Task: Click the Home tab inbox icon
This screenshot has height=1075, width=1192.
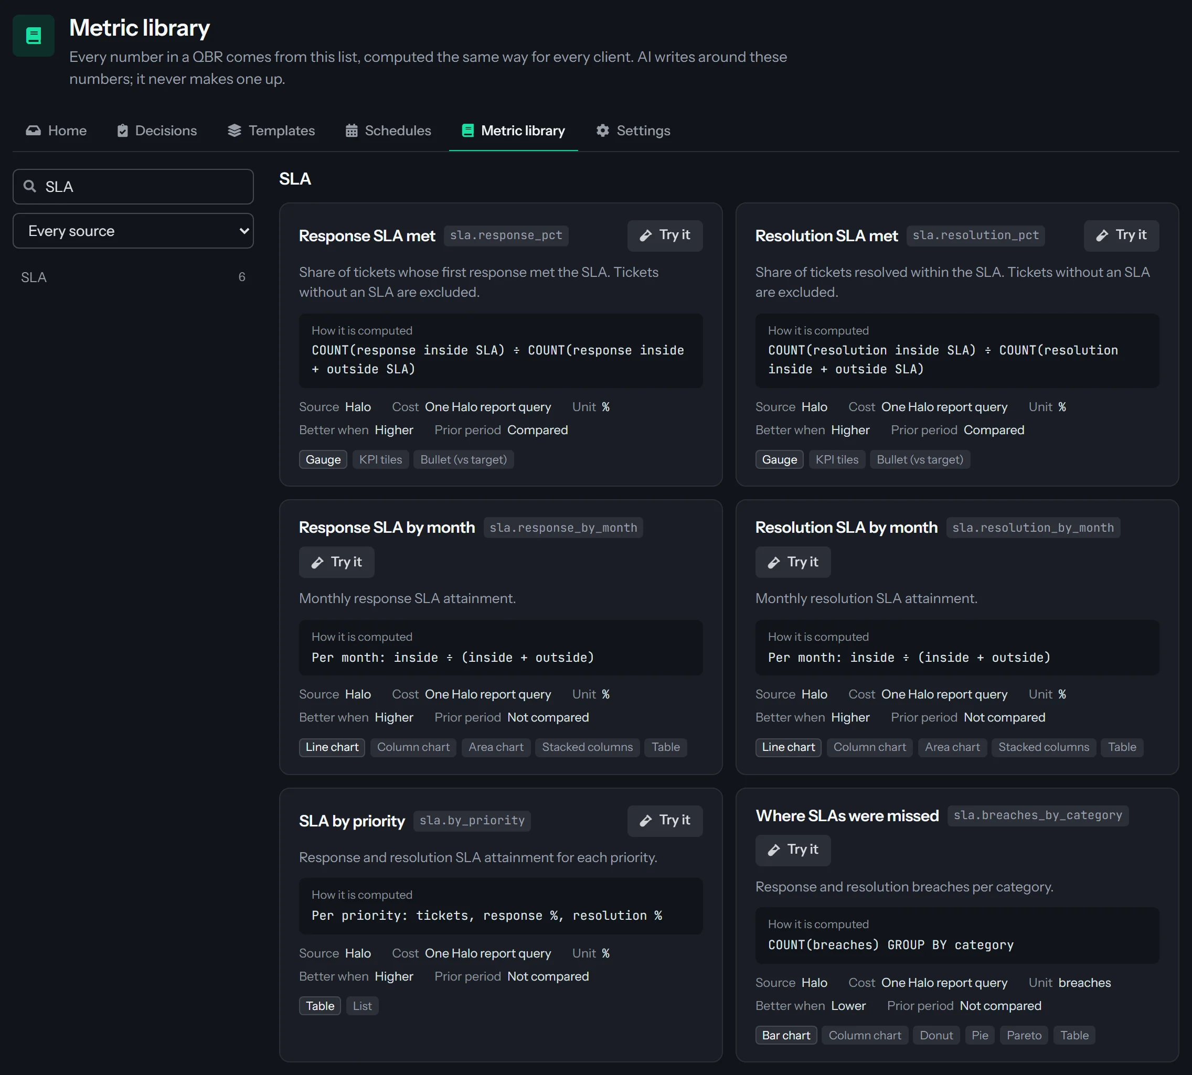Action: coord(33,131)
